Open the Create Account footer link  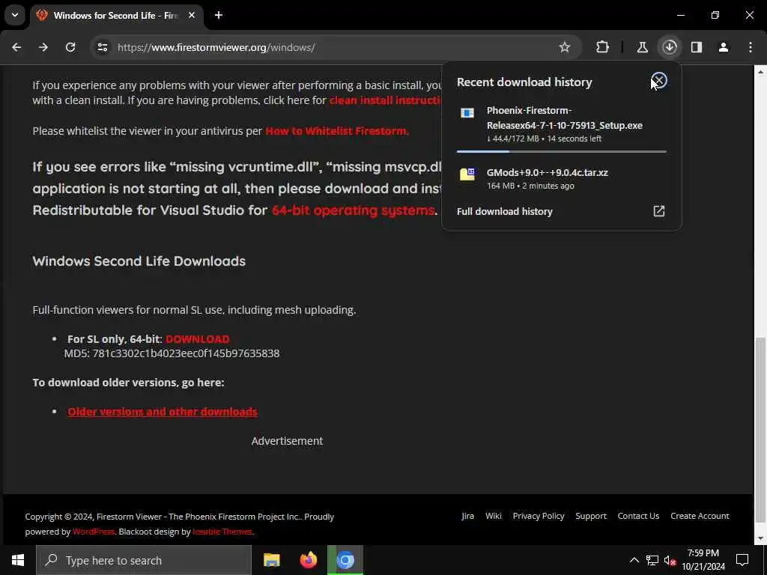click(x=700, y=516)
